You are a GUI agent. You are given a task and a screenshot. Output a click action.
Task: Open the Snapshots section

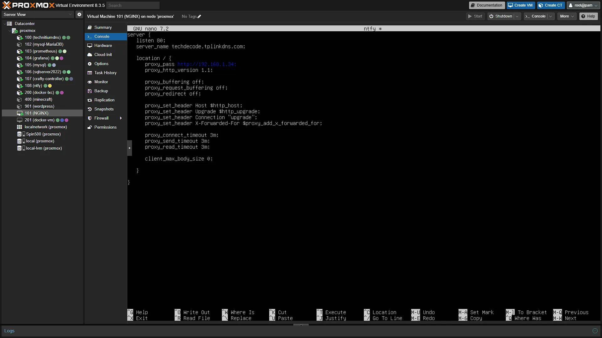106,109
